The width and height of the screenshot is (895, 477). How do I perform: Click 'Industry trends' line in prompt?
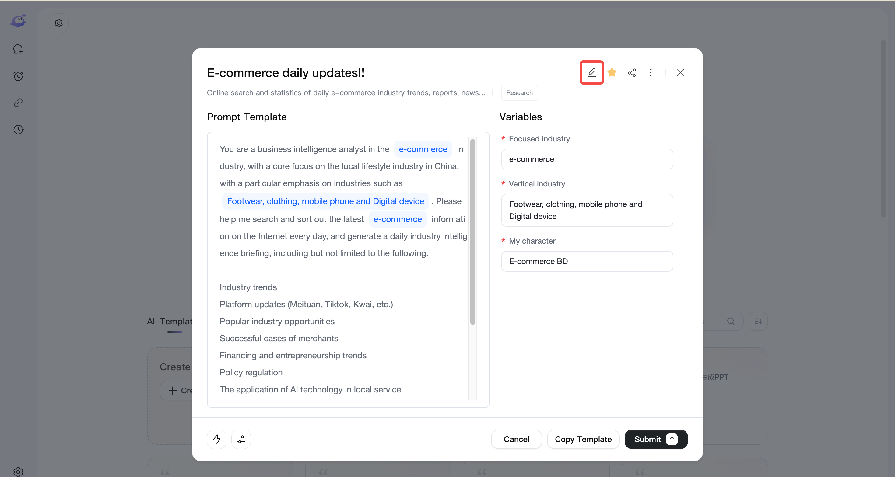tap(248, 287)
